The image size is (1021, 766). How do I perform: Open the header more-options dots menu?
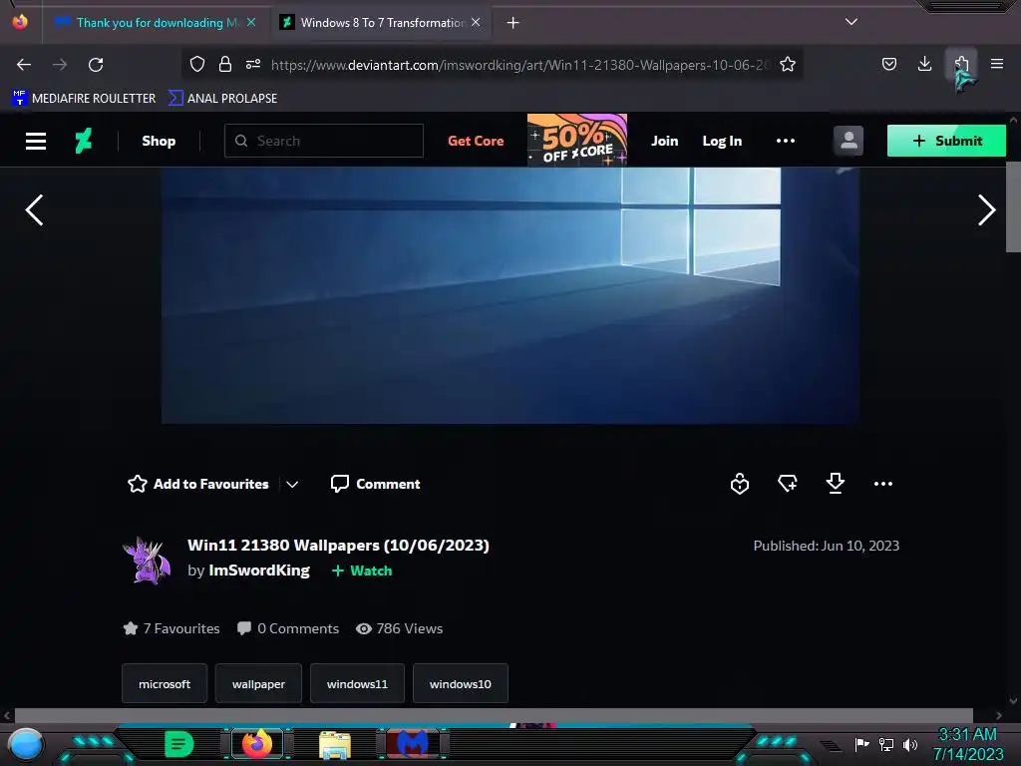coord(786,141)
